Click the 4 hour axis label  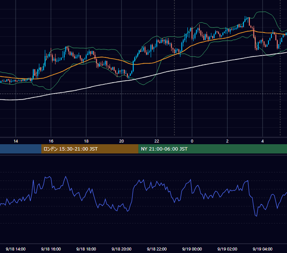[x=263, y=141]
